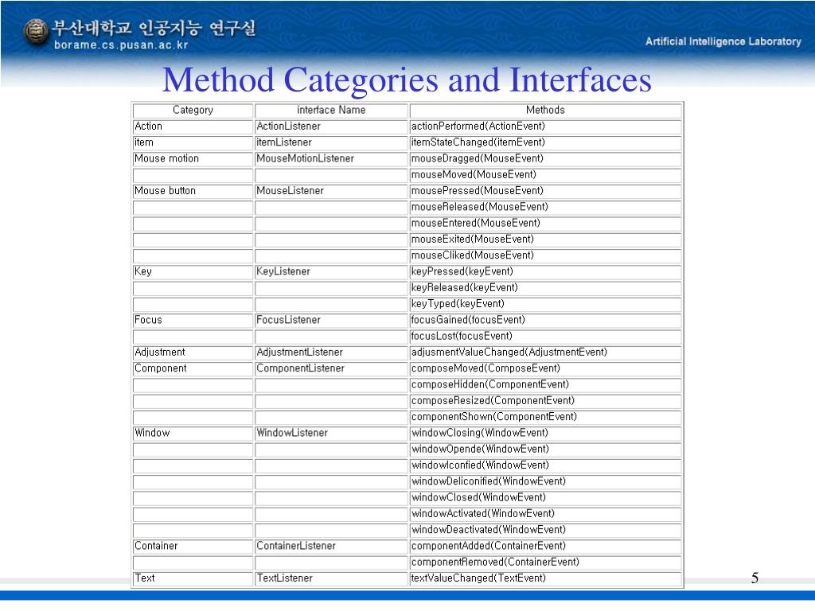The width and height of the screenshot is (815, 611).
Task: Click the Category column header
Action: [x=193, y=111]
